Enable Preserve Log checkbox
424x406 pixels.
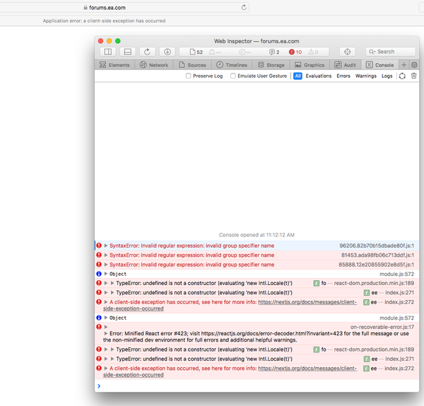188,76
